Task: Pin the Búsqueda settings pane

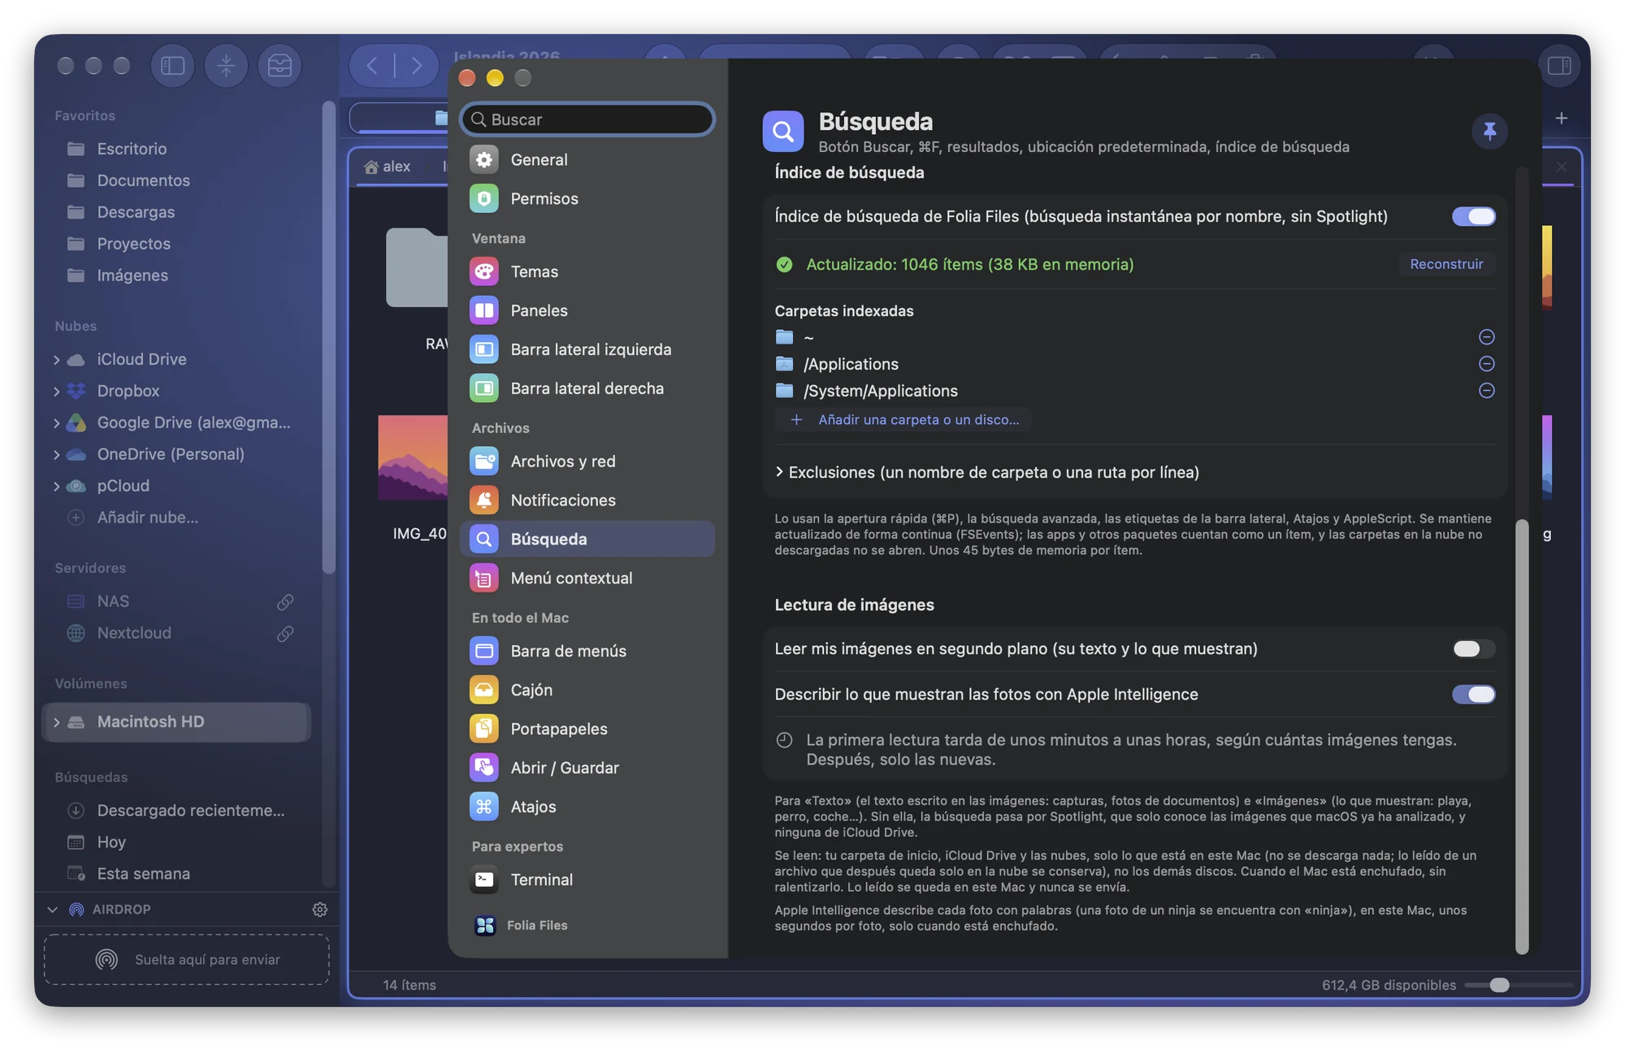Action: (1489, 131)
